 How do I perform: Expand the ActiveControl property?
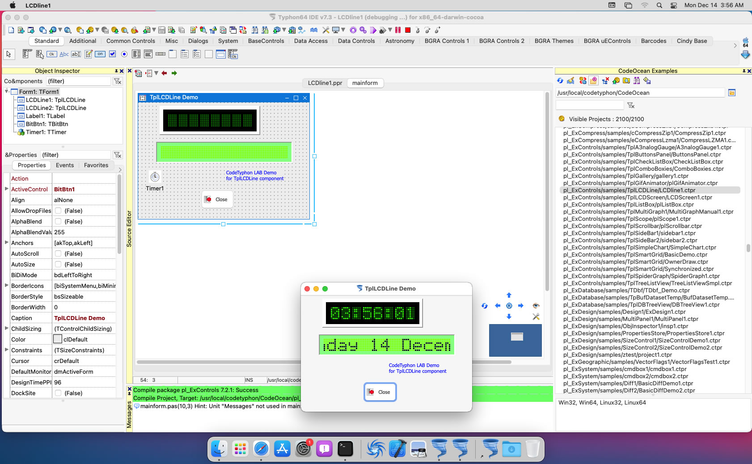6,189
